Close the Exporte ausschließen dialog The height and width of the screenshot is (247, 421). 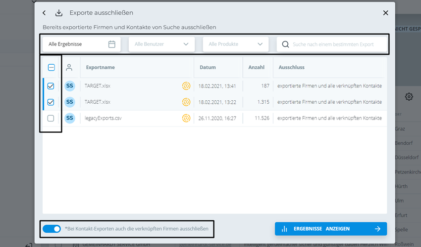(385, 13)
